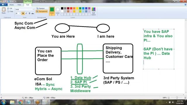
Task: Click inside the active green text box
Action: click(x=159, y=49)
